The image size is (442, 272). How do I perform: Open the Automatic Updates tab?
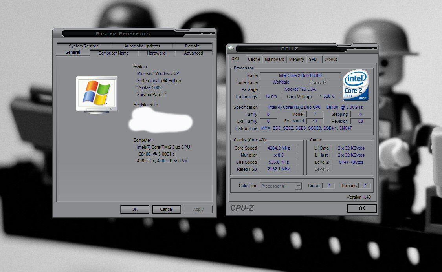point(142,46)
